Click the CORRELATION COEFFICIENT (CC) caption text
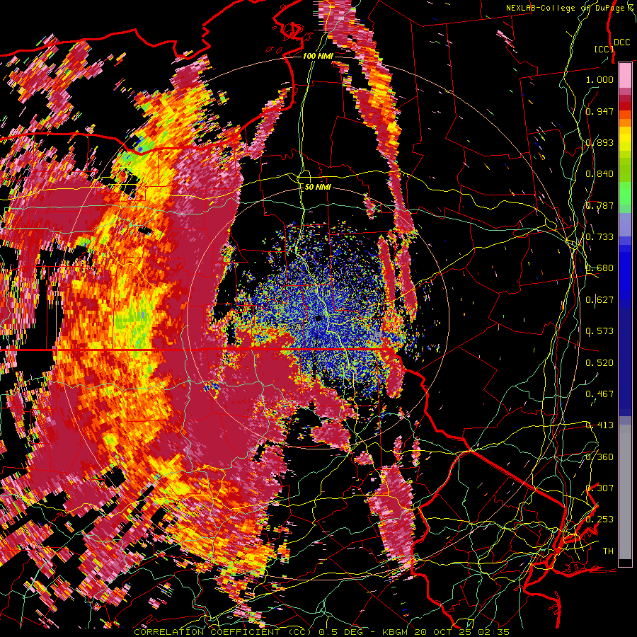The height and width of the screenshot is (637, 637). tap(224, 632)
